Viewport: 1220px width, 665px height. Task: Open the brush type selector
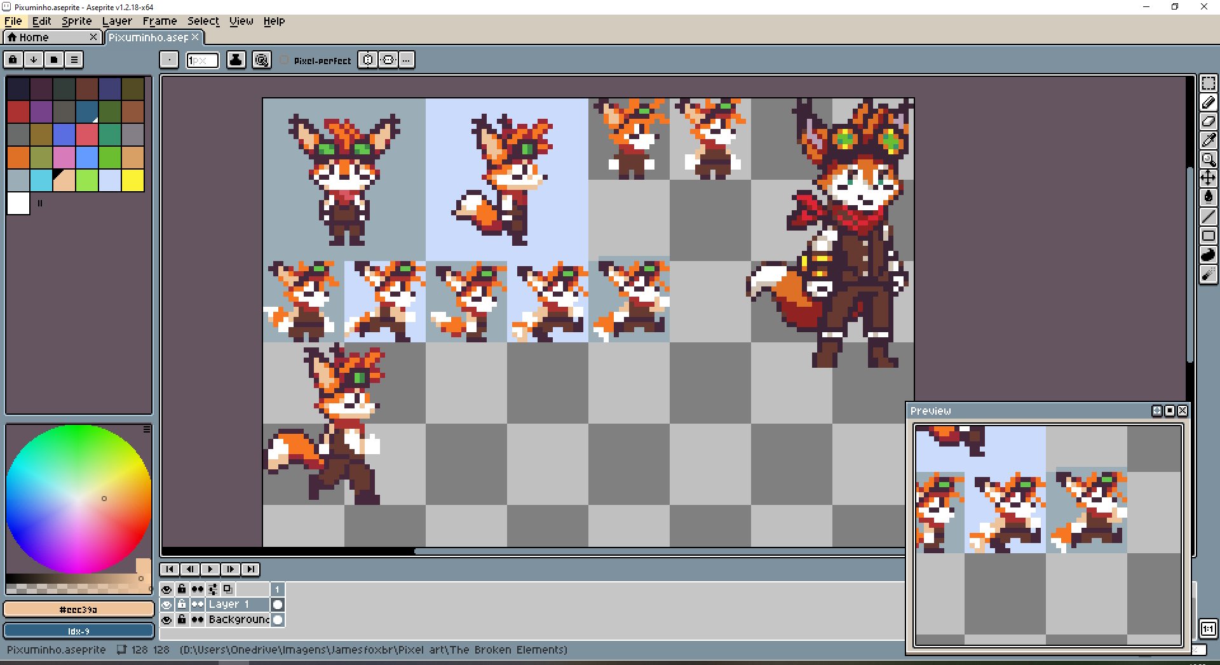tap(168, 60)
